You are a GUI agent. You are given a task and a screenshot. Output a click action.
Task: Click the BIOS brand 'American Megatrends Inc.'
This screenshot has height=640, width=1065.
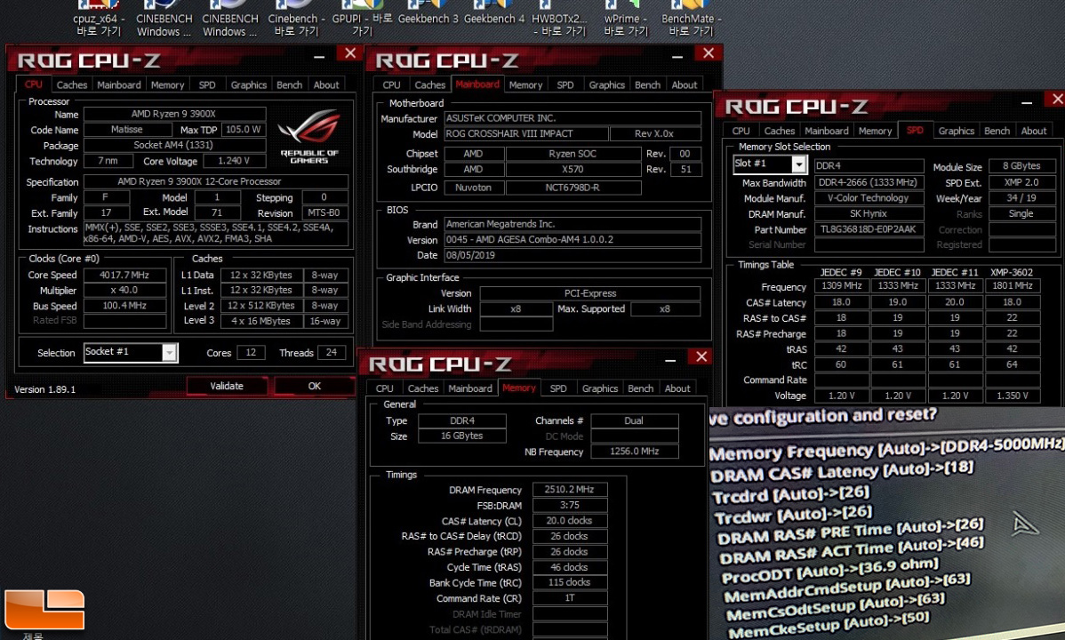coord(573,224)
